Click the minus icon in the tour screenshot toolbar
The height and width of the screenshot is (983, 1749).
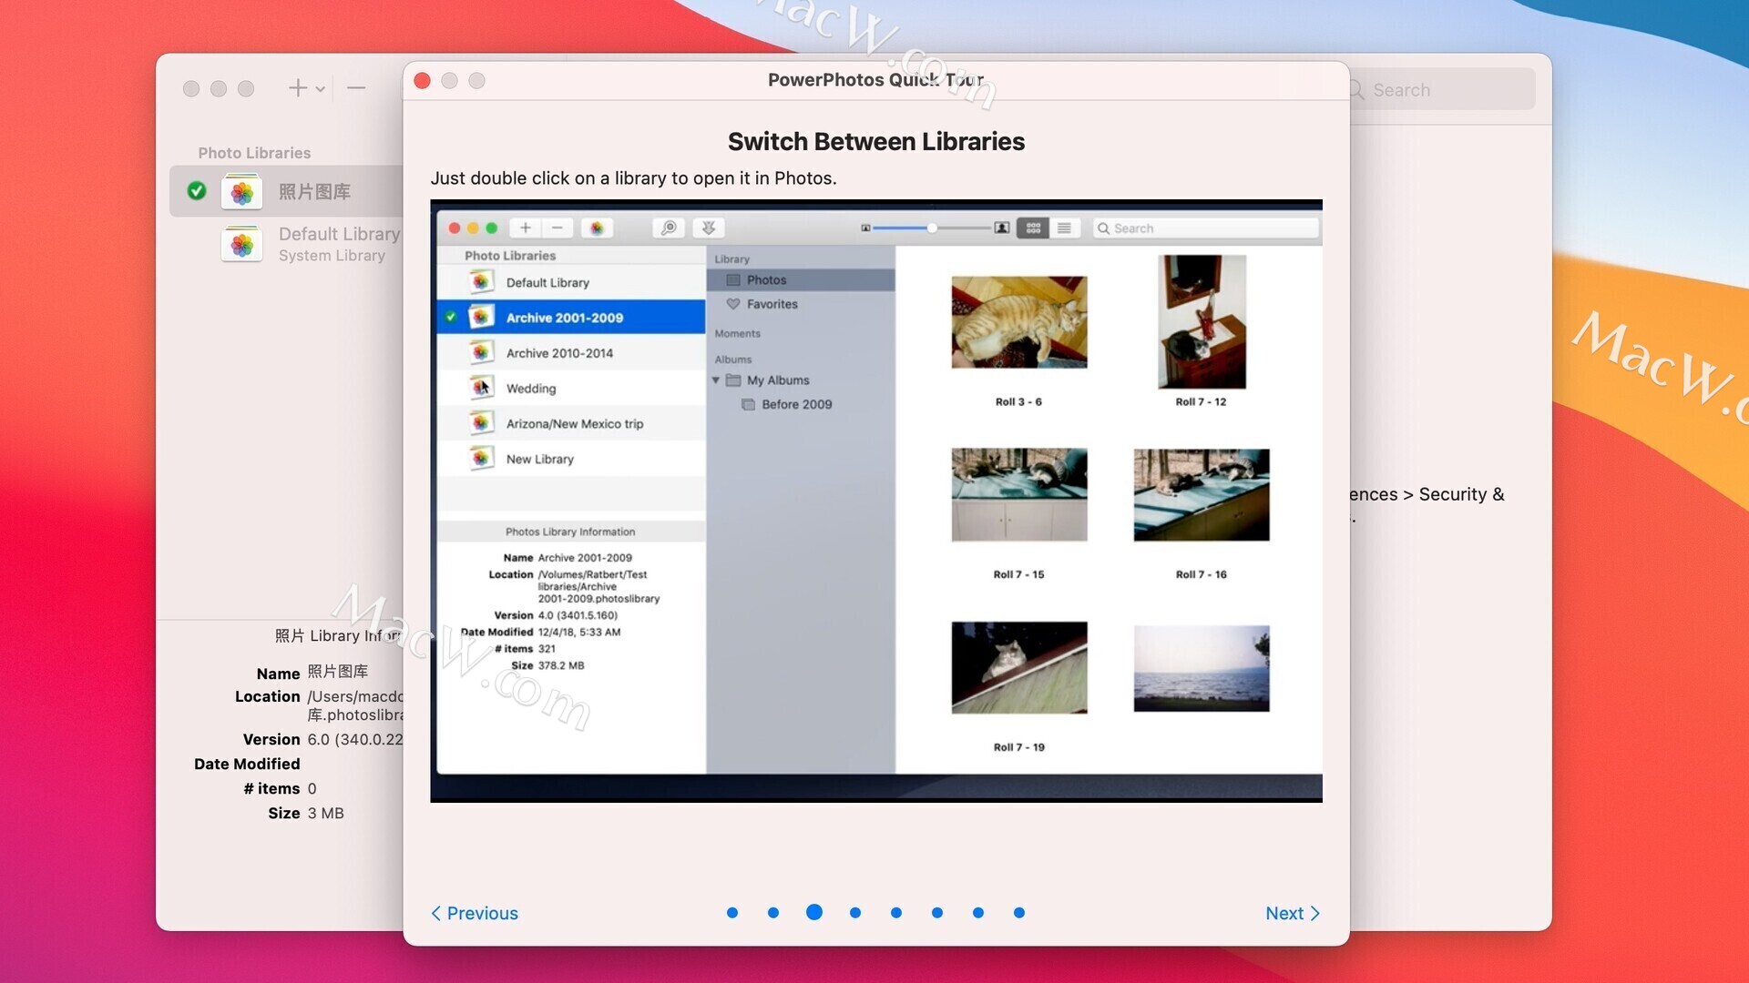(x=557, y=228)
